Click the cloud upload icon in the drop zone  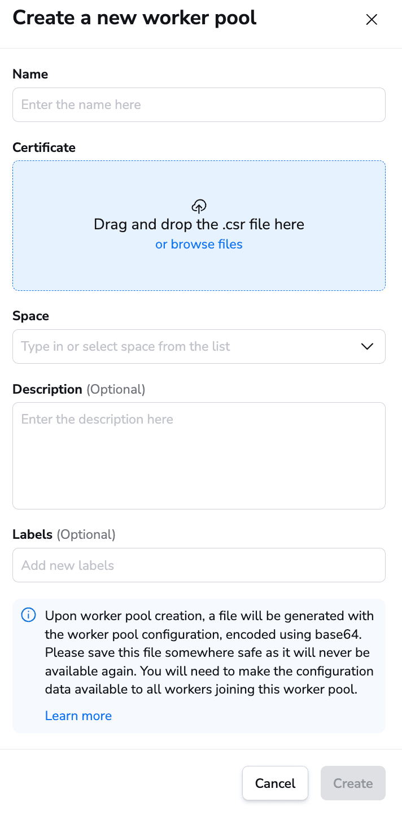pyautogui.click(x=199, y=206)
